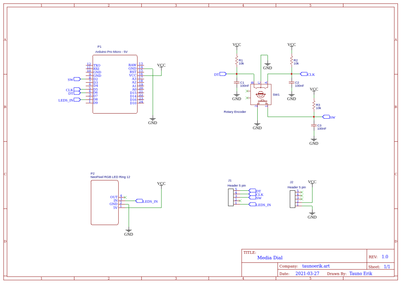Screen dimensions: 401x284
Task: Select the DT net flag beside R1
Action: 223,74
